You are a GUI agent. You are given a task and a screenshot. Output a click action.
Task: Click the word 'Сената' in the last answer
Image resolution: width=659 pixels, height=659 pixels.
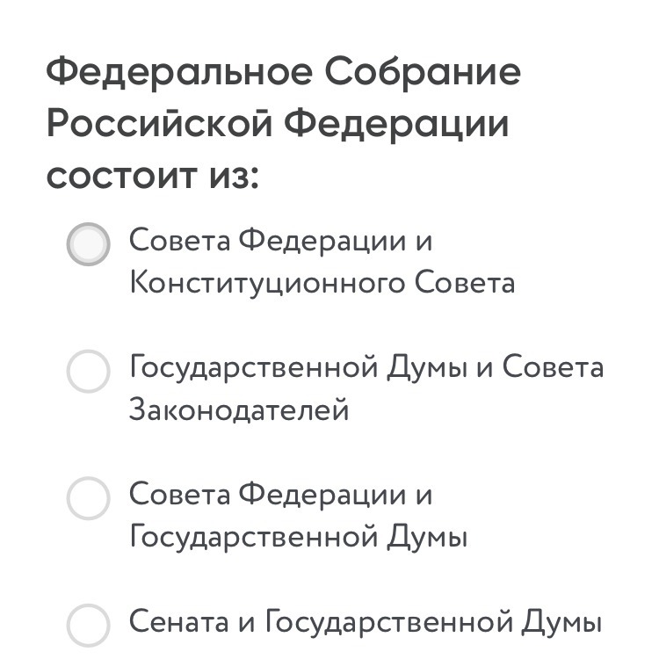tap(179, 623)
